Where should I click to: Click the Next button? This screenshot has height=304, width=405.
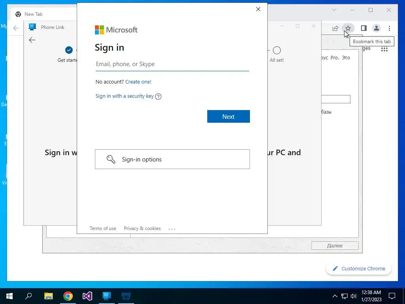coord(228,116)
